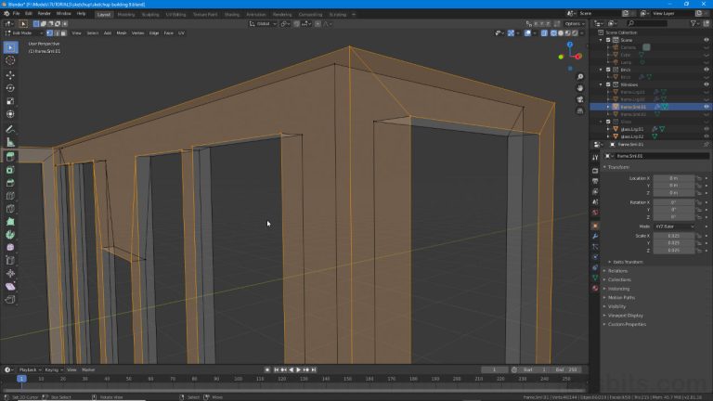Click the viewport pan hand icon
This screenshot has height=401, width=713.
point(580,88)
